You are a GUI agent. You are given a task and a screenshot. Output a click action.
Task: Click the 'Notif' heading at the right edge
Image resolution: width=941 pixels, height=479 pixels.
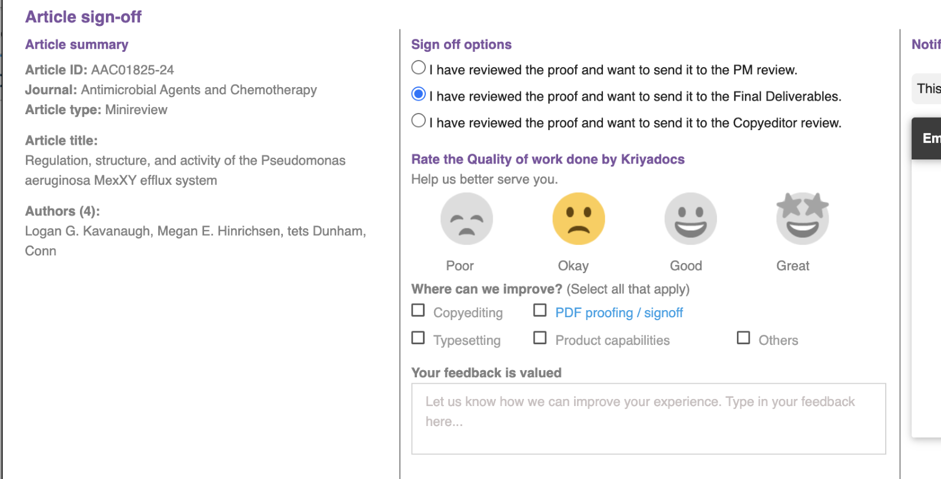pyautogui.click(x=926, y=45)
